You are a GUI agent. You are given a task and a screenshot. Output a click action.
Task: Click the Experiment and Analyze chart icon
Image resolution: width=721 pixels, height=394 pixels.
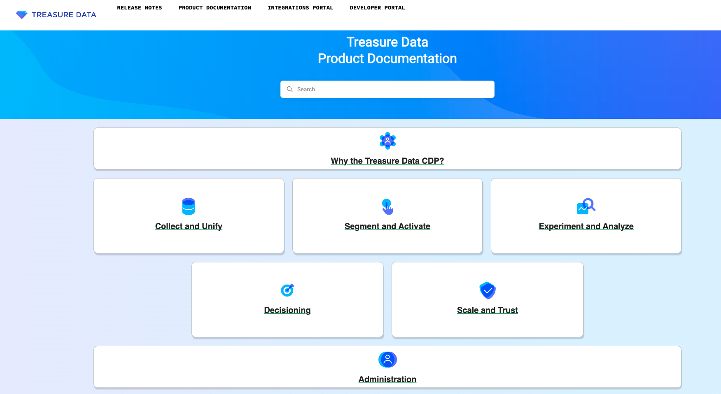tap(586, 206)
